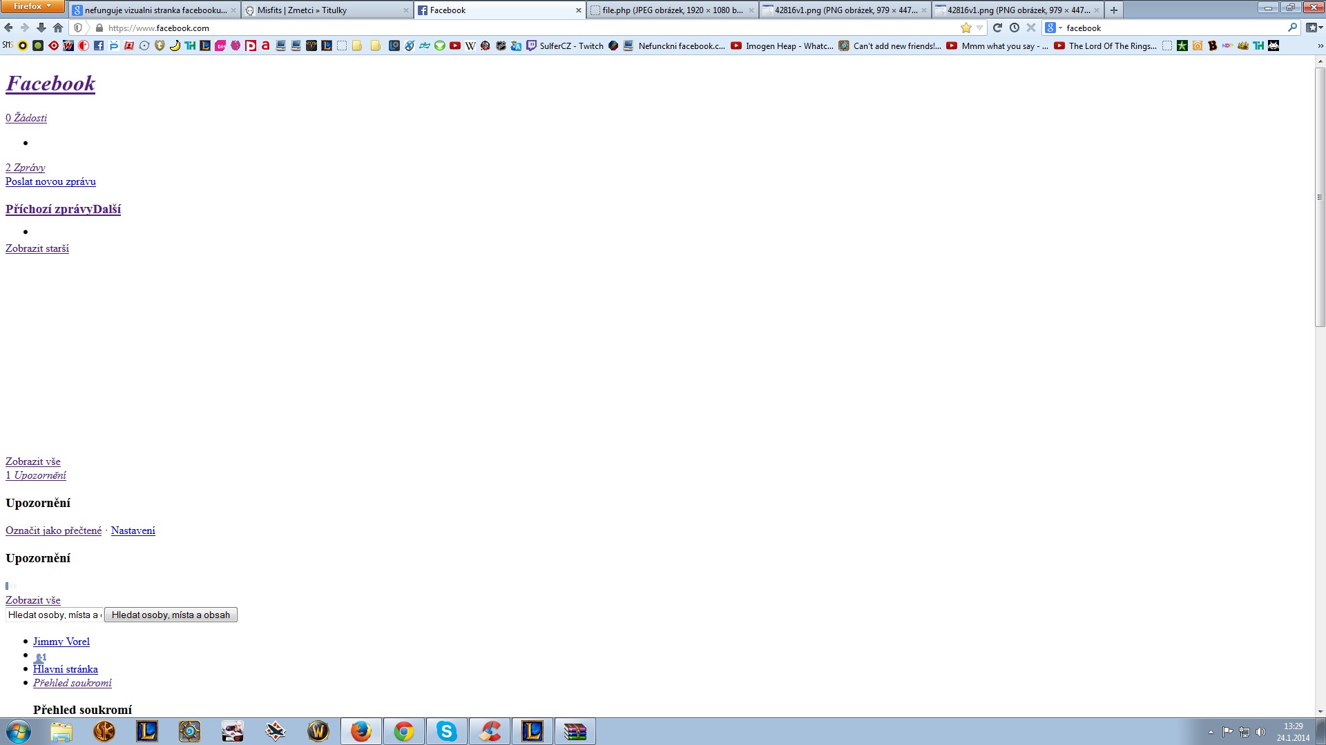Image resolution: width=1326 pixels, height=745 pixels.
Task: Reload the page with the refresh icon
Action: pos(997,28)
